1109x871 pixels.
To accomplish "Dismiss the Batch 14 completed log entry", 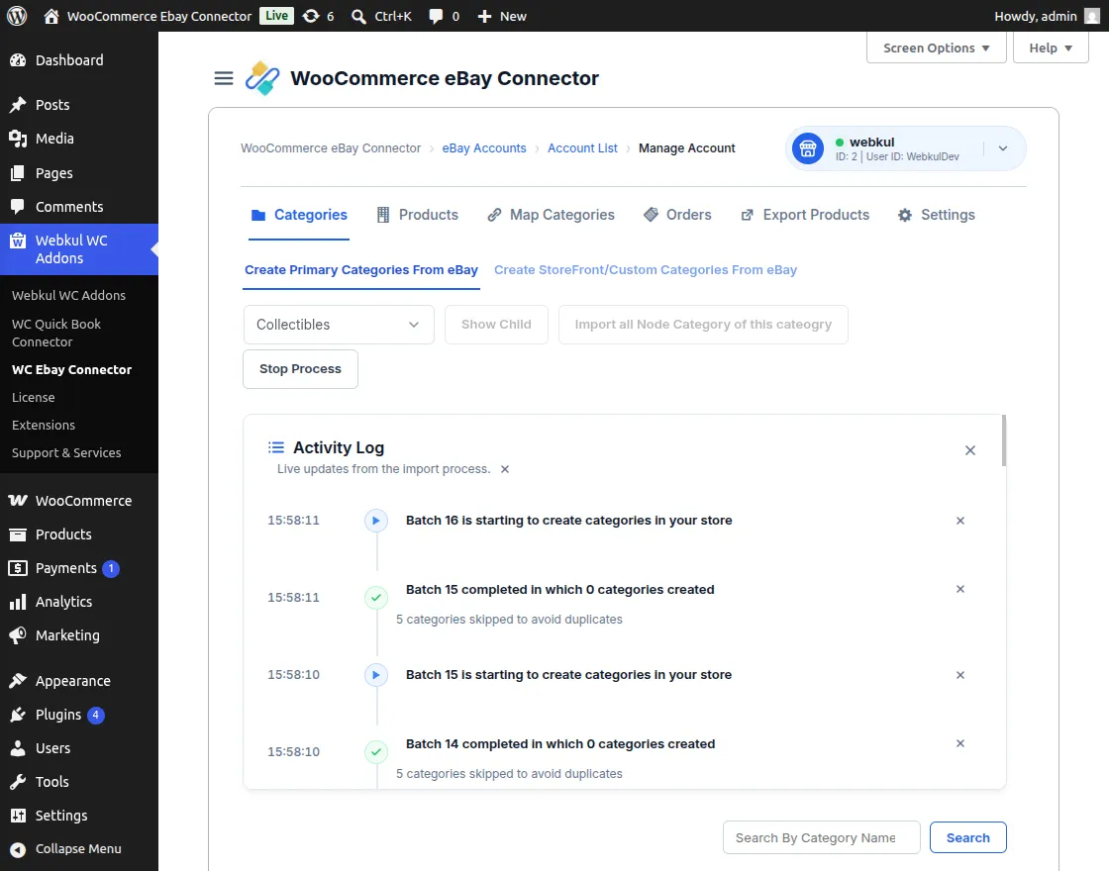I will click(x=960, y=743).
